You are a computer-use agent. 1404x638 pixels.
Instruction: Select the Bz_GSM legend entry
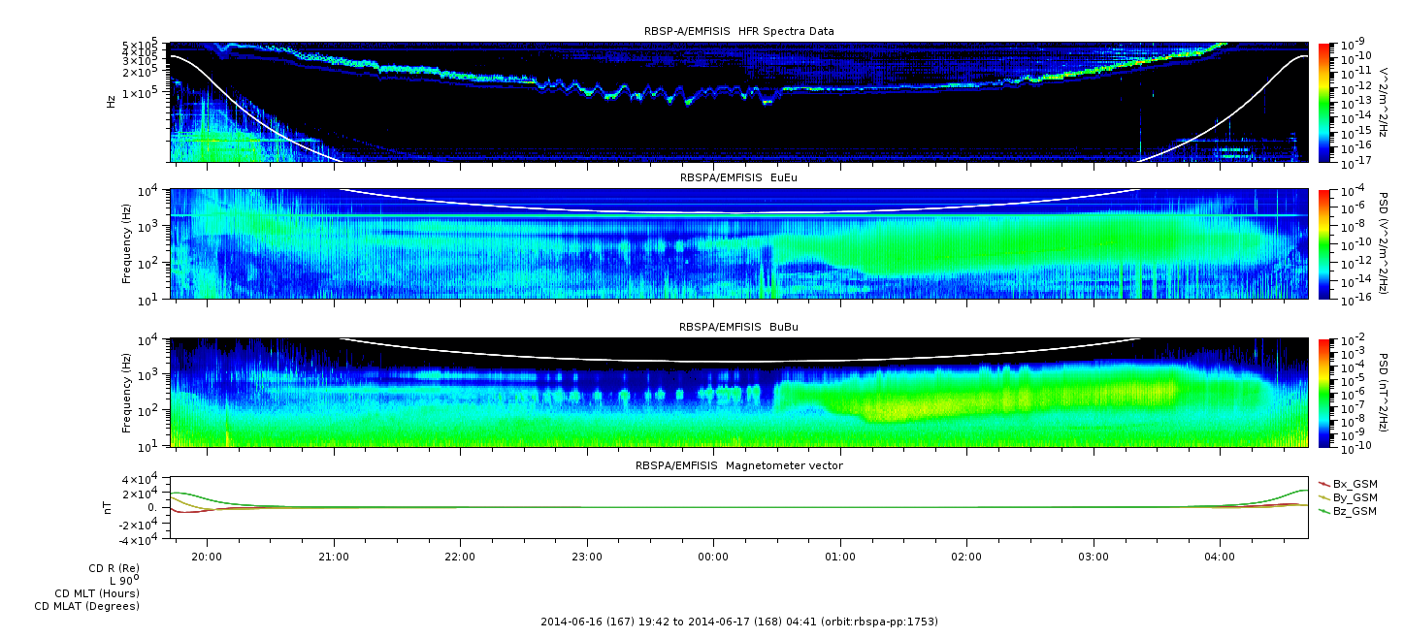[x=1354, y=510]
